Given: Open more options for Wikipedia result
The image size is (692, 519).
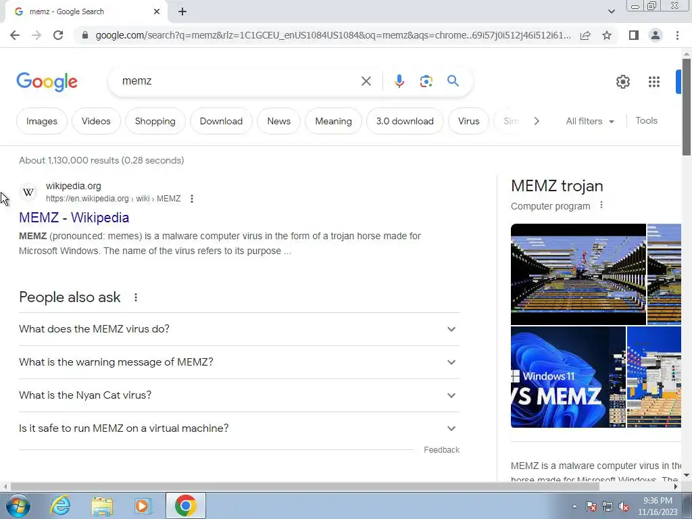Looking at the screenshot, I should click(191, 199).
